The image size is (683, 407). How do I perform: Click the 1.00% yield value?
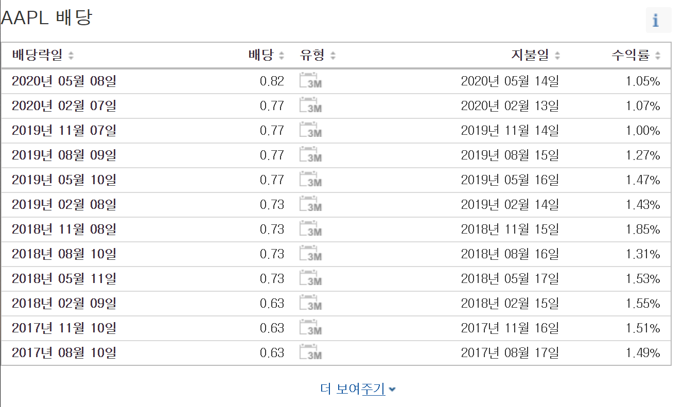pos(643,131)
